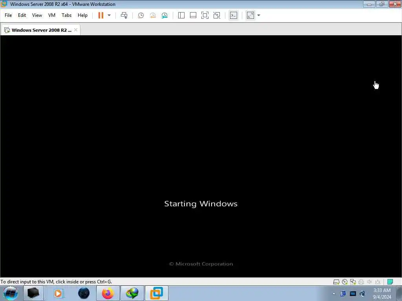Image resolution: width=402 pixels, height=301 pixels.
Task: Click inside the VM display screen
Action: 201,156
